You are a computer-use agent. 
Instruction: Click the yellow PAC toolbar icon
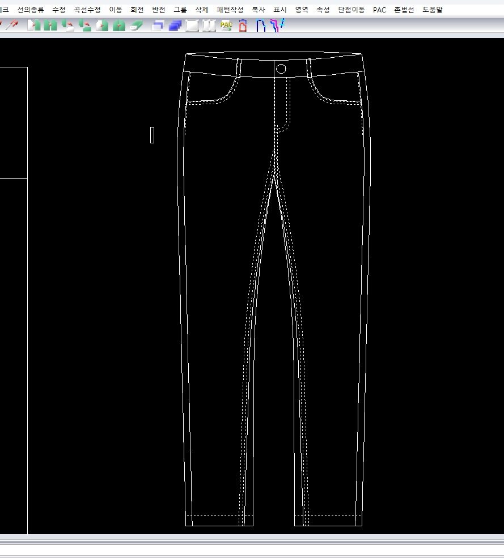pyautogui.click(x=226, y=25)
